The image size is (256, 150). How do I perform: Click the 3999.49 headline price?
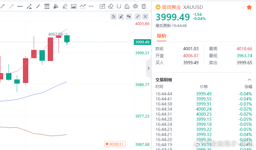point(173,17)
